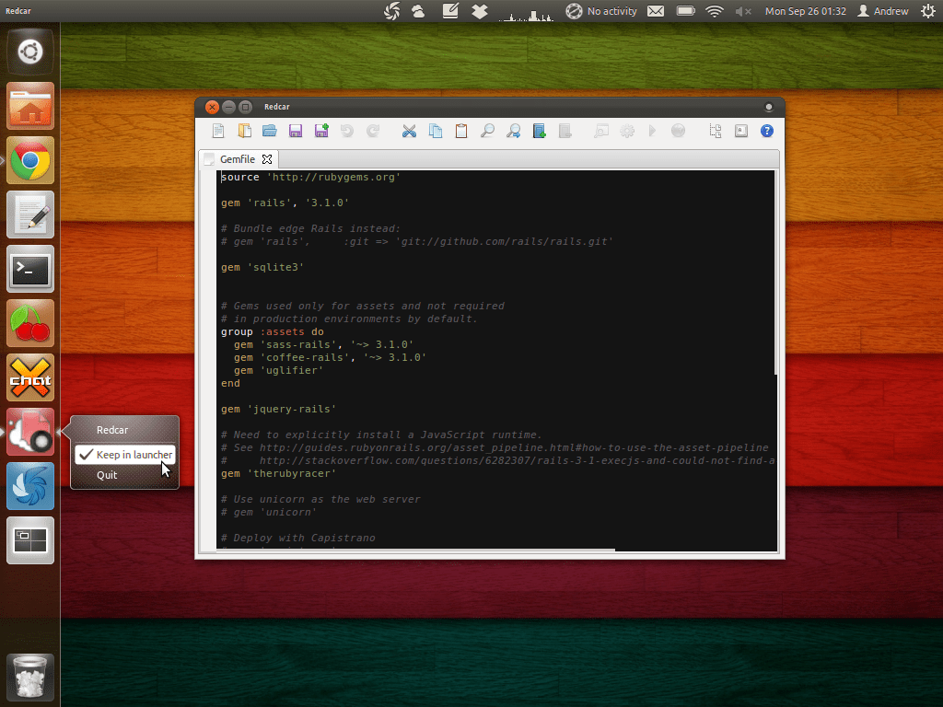This screenshot has height=707, width=943.
Task: Open find and replace via double magnifier icon
Action: tap(513, 131)
